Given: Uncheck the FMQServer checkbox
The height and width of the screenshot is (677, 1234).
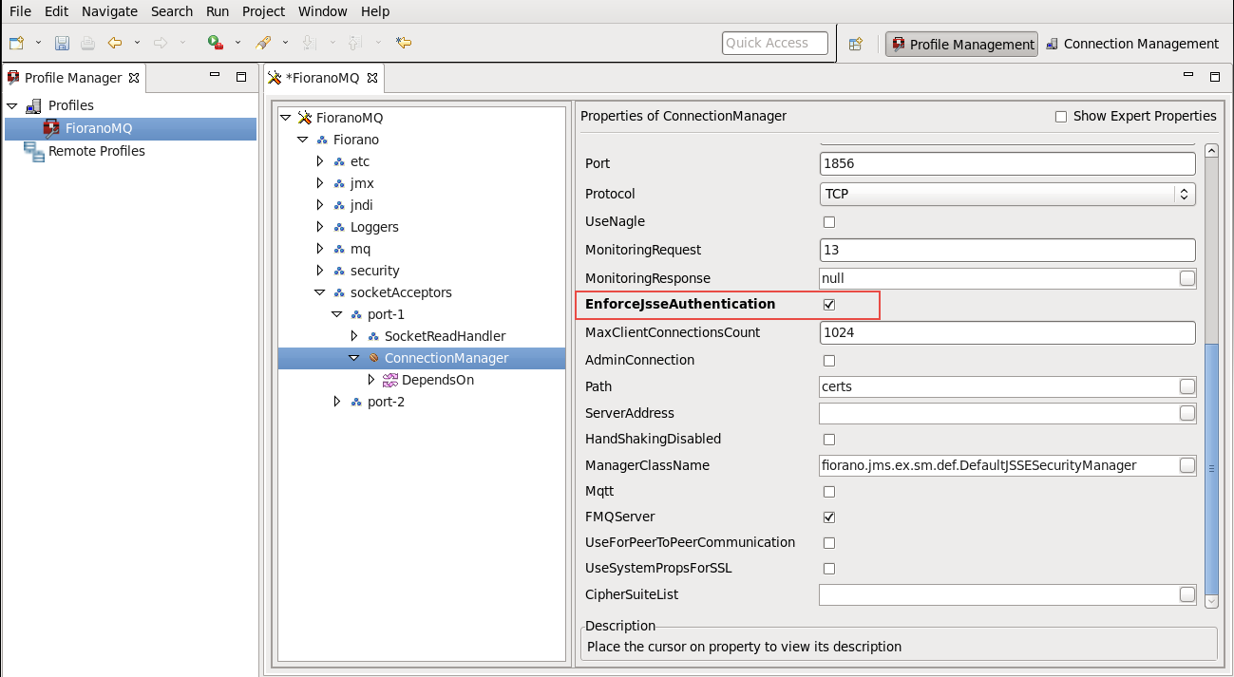Looking at the screenshot, I should pyautogui.click(x=829, y=517).
